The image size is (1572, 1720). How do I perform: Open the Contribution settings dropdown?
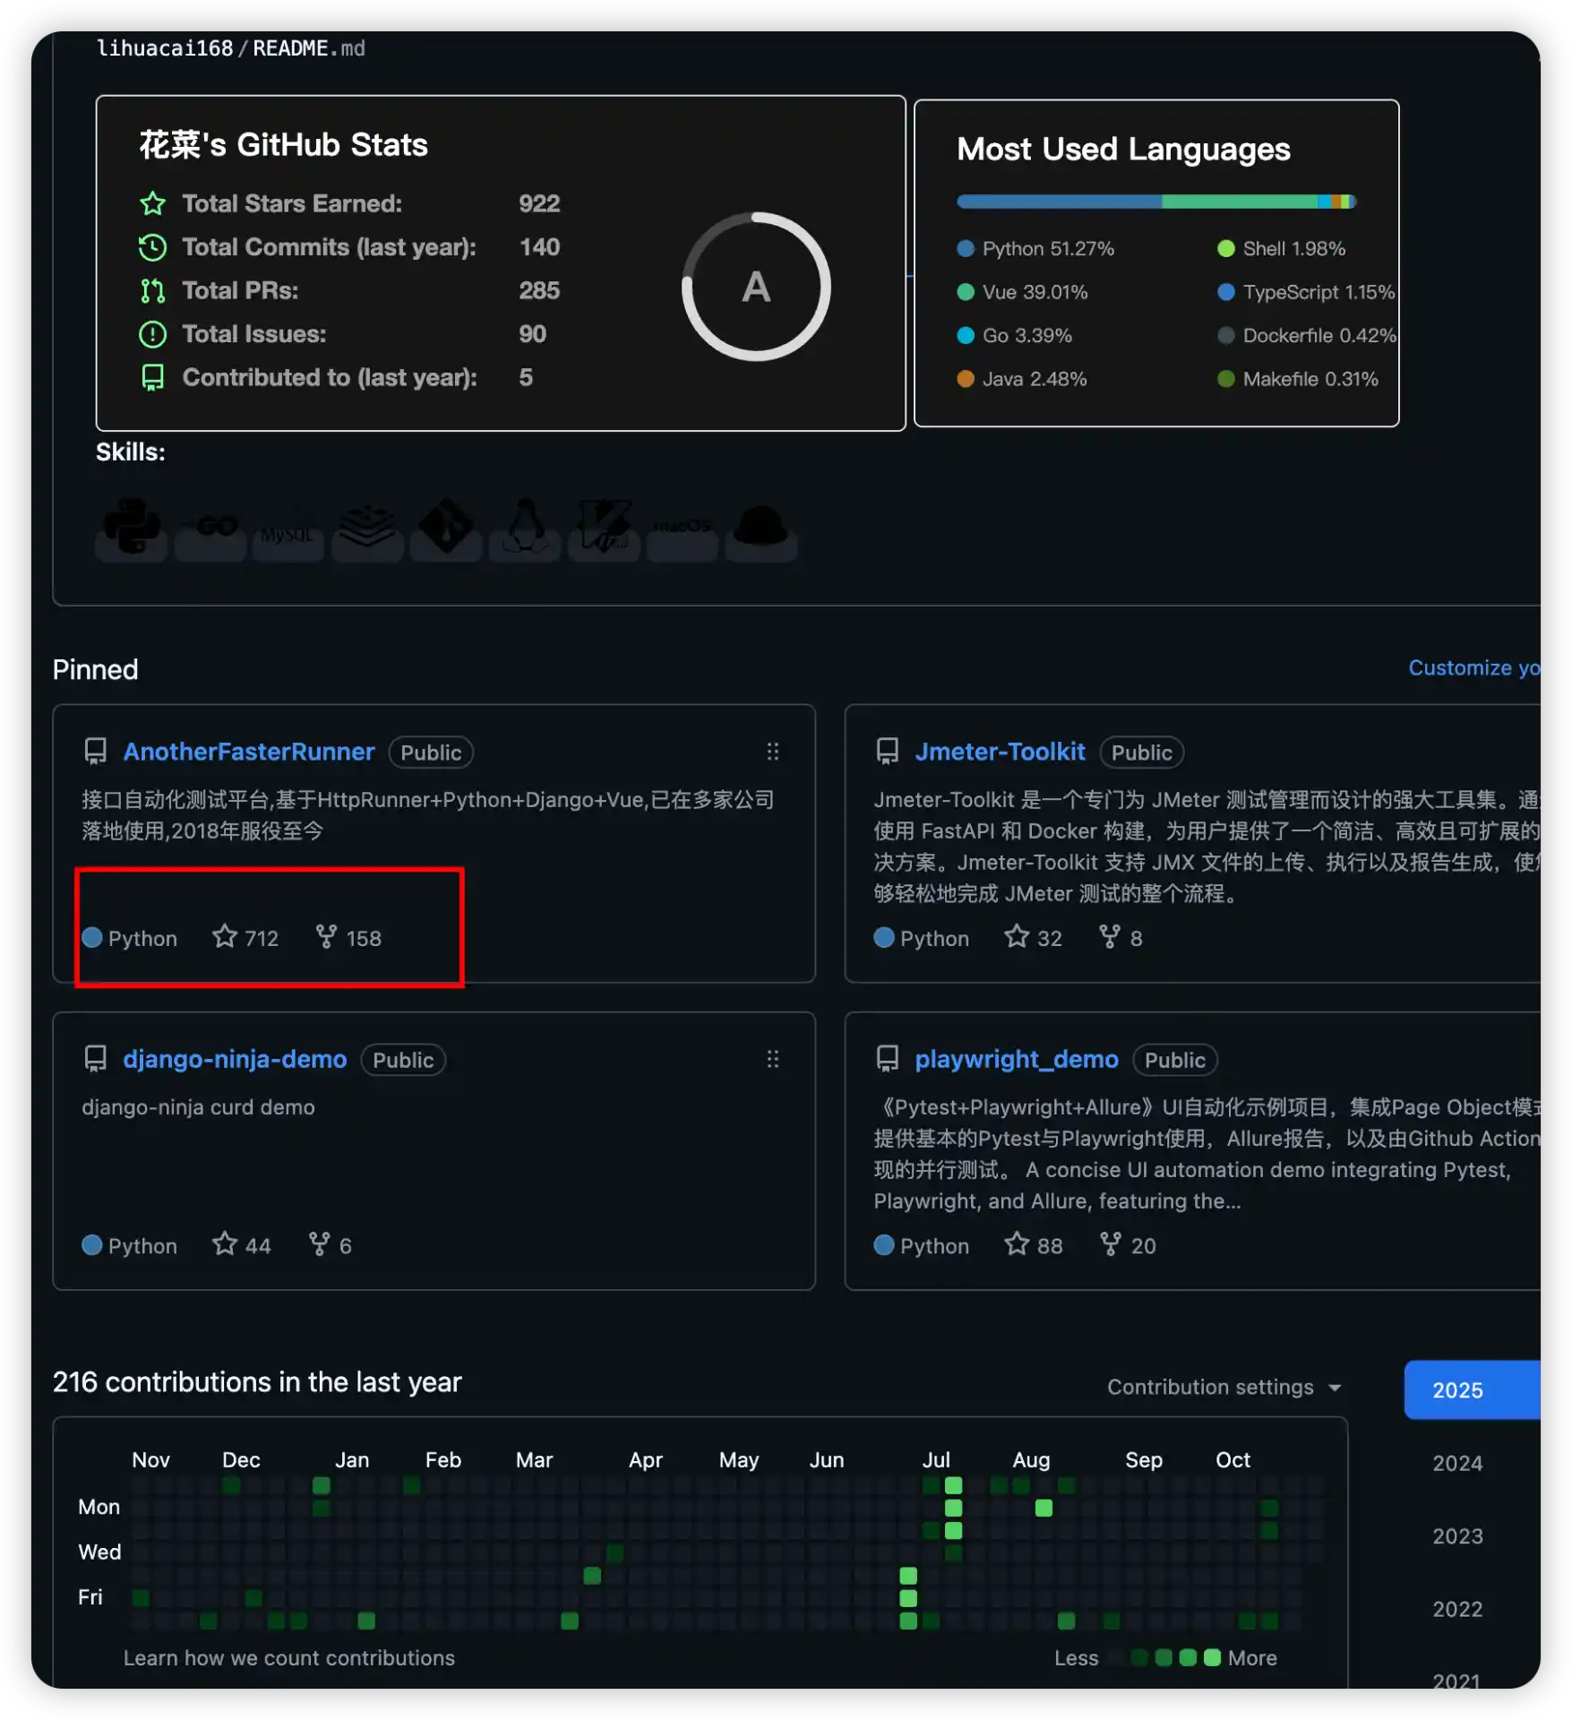click(1224, 1387)
